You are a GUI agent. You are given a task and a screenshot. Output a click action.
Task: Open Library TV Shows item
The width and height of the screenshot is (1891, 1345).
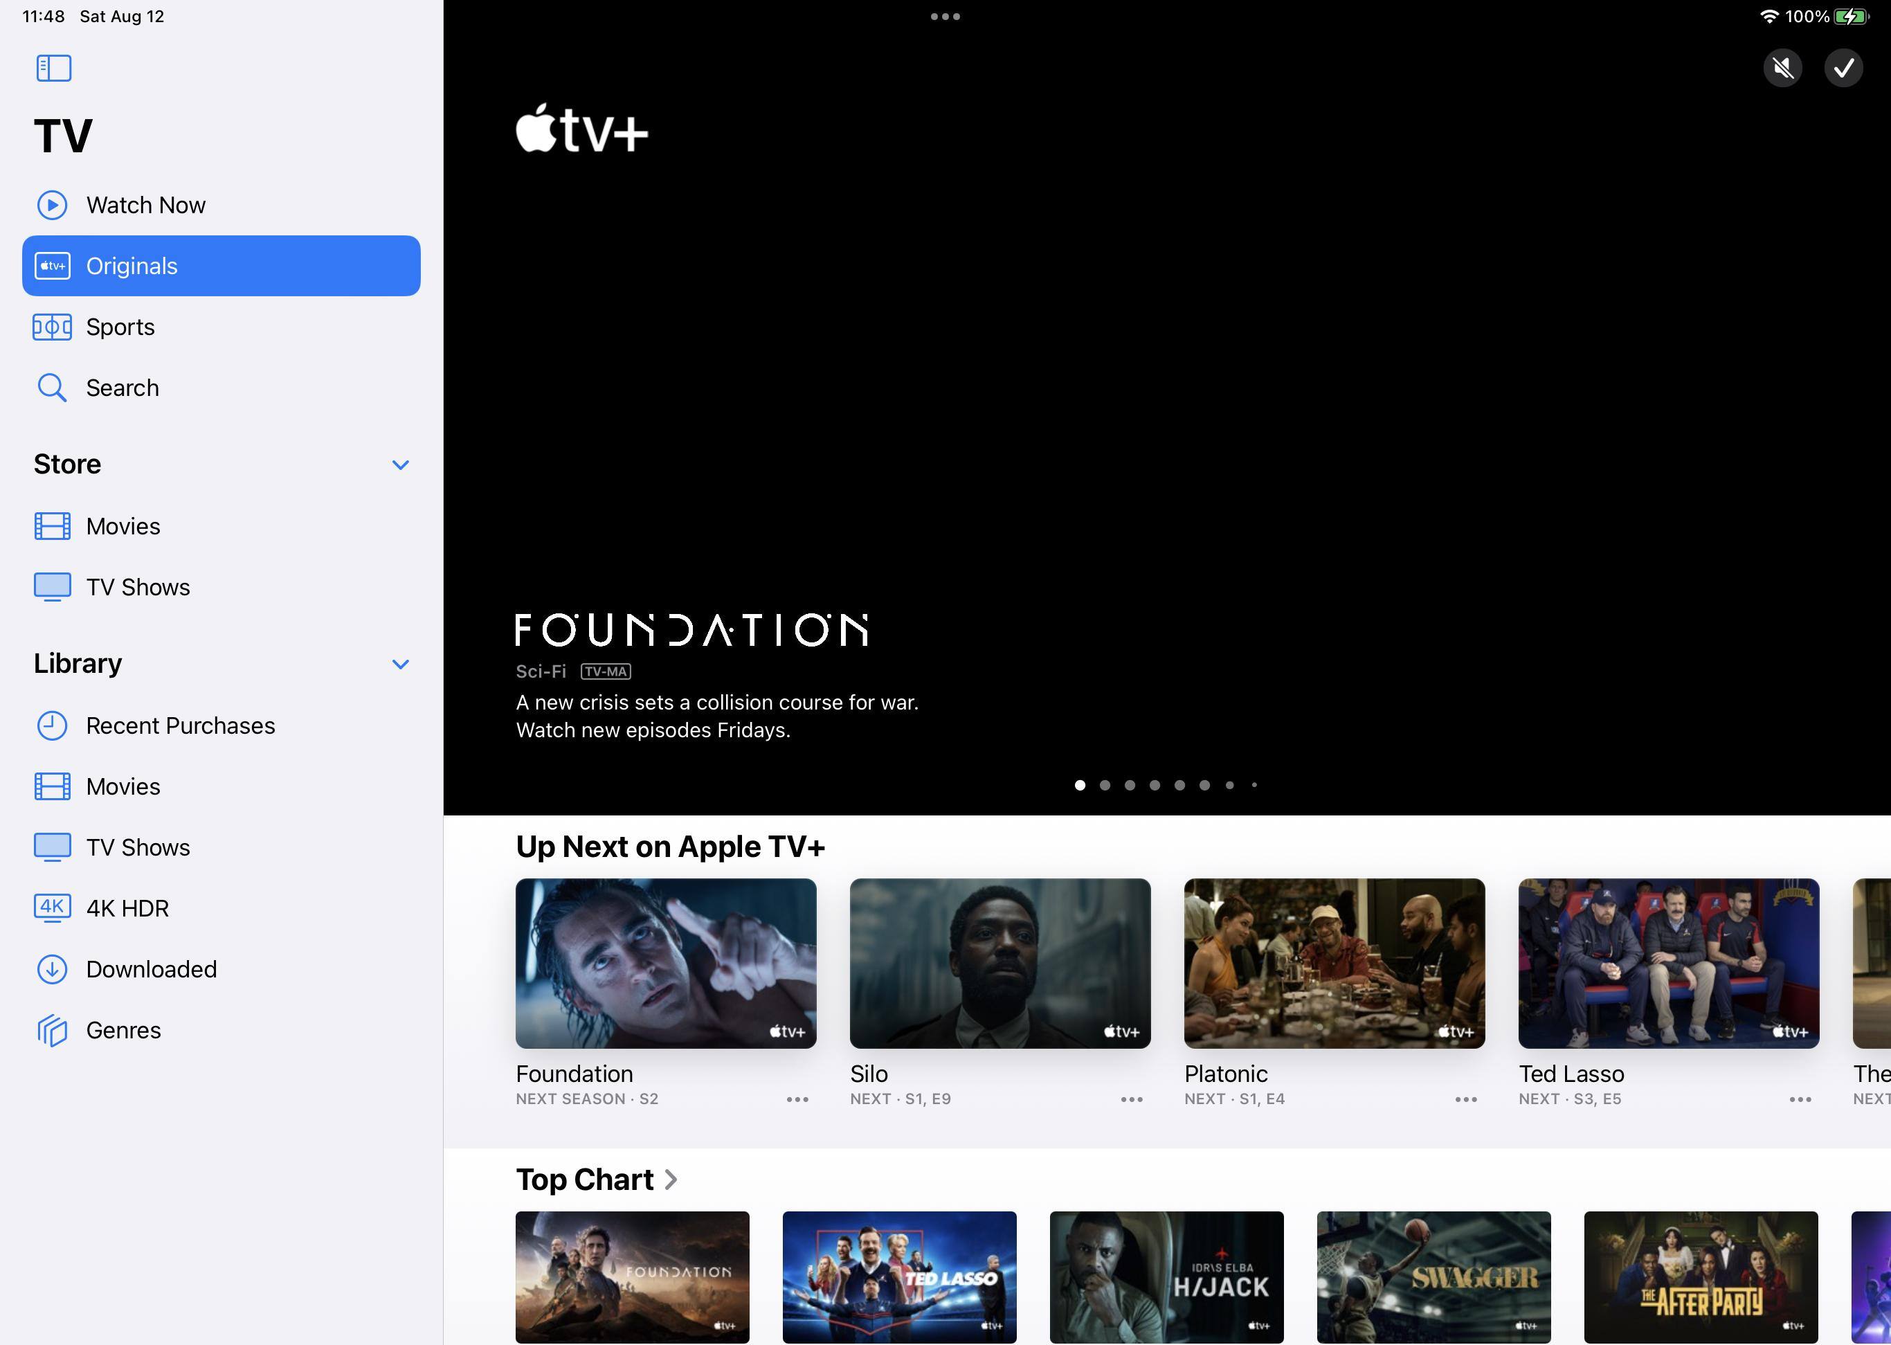138,847
